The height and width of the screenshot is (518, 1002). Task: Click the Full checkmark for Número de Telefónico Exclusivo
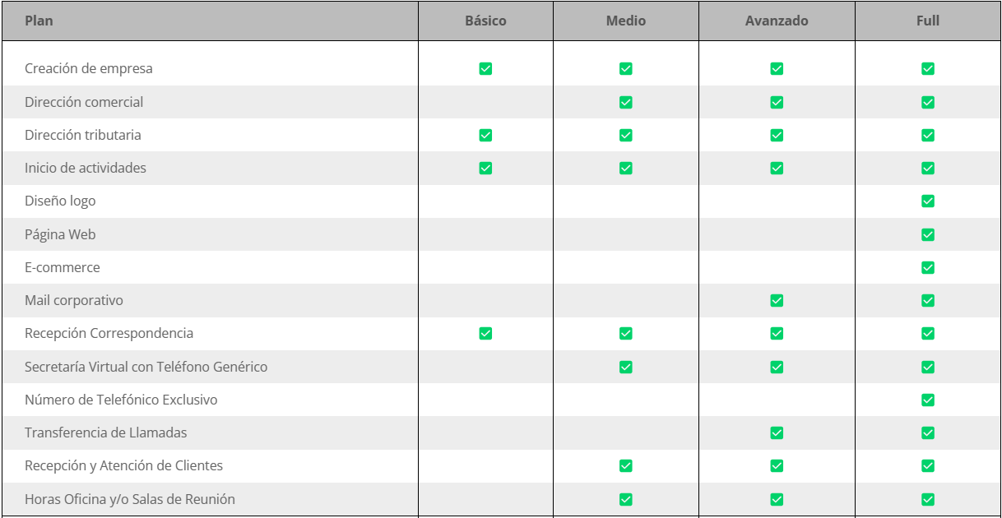928,400
